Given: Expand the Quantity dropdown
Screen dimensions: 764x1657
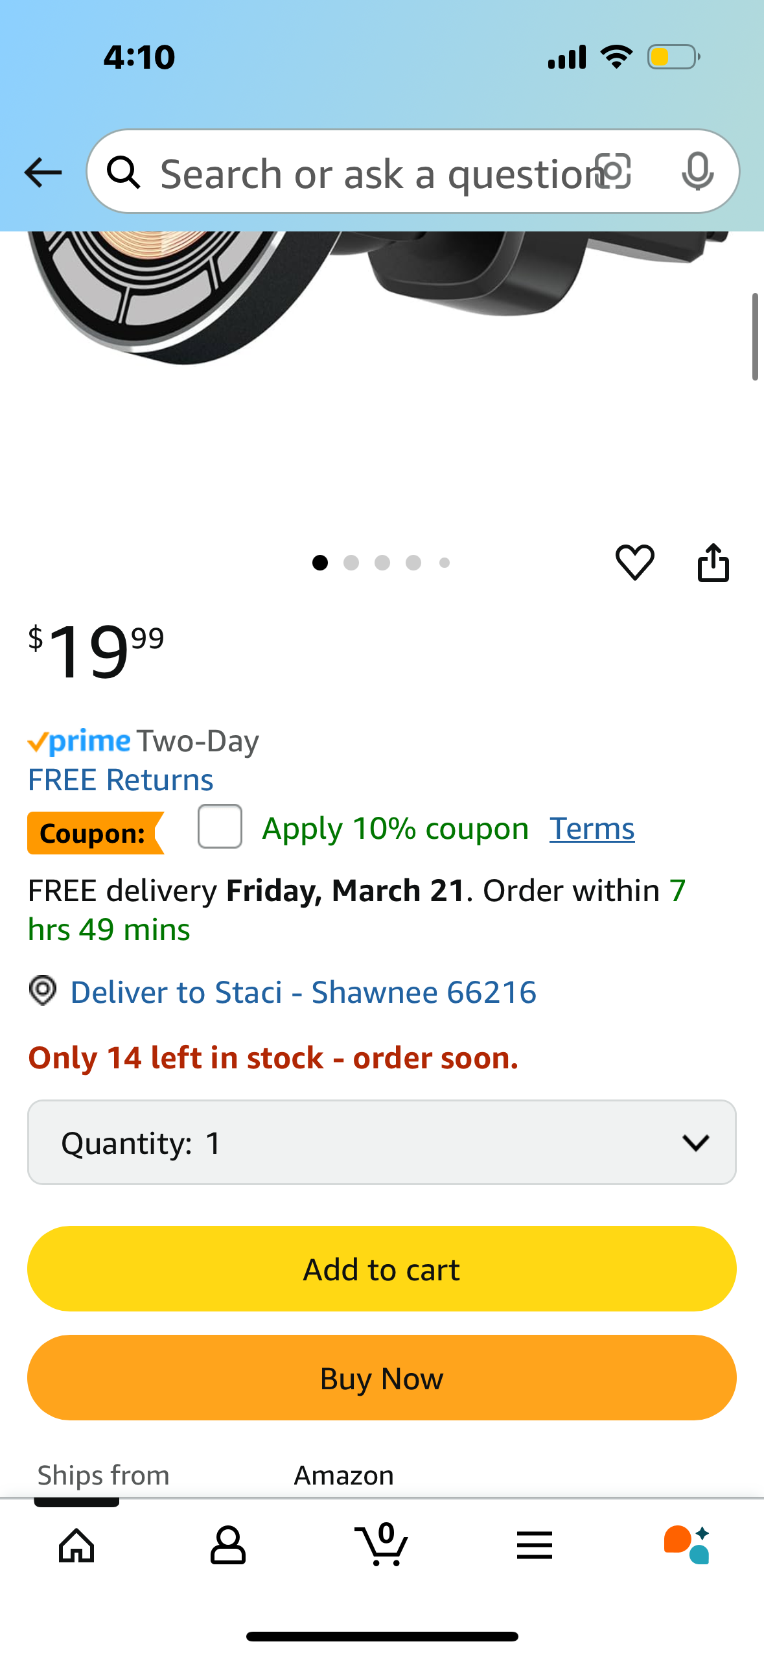Looking at the screenshot, I should pos(382,1142).
